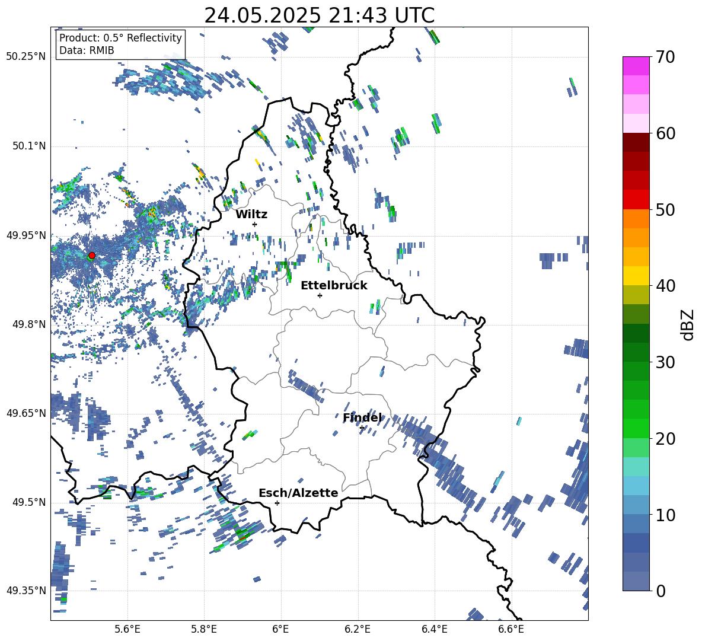
Task: Click the Data: RMIB text
Action: [87, 50]
